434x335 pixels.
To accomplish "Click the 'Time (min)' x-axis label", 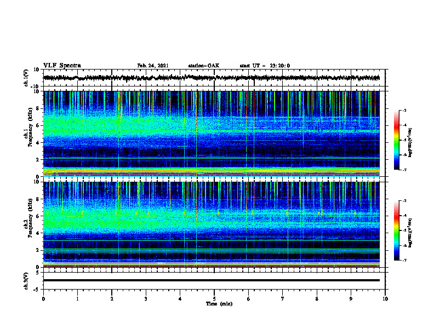I will coord(219,304).
